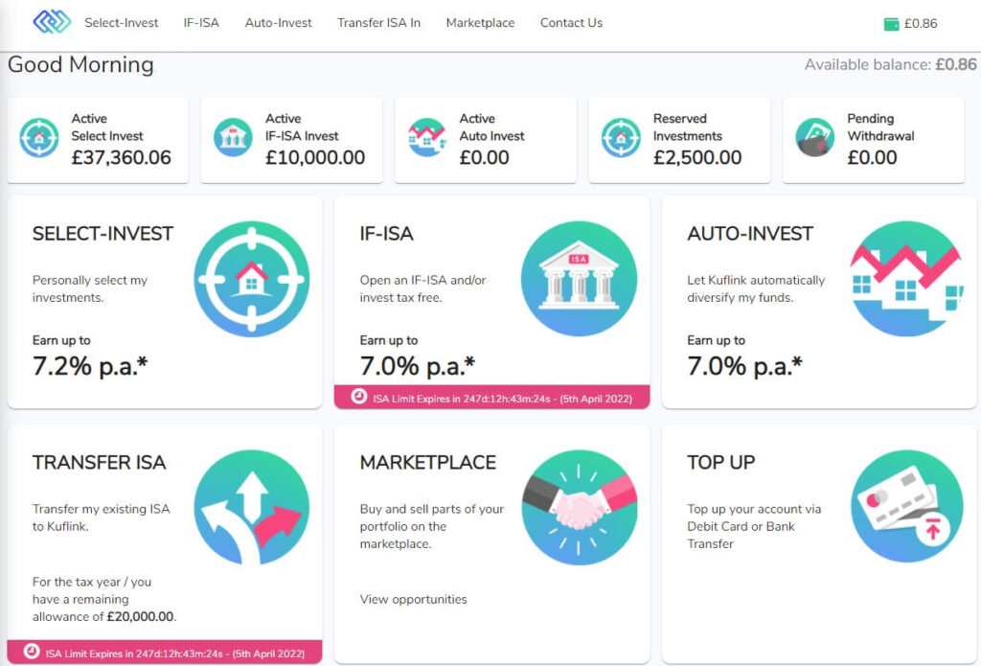The image size is (981, 666).
Task: Click the Pending Withdrawal cash icon
Action: click(814, 138)
